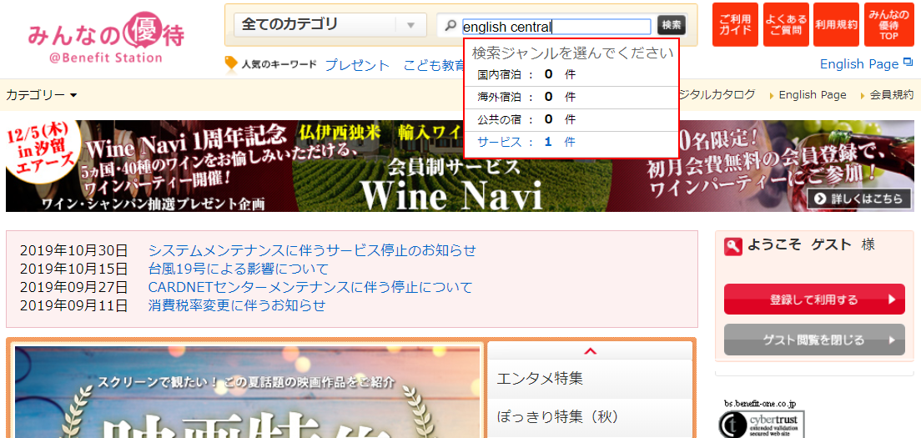Choose サービス 1 件 search genre
The height and width of the screenshot is (438, 921).
(x=571, y=142)
